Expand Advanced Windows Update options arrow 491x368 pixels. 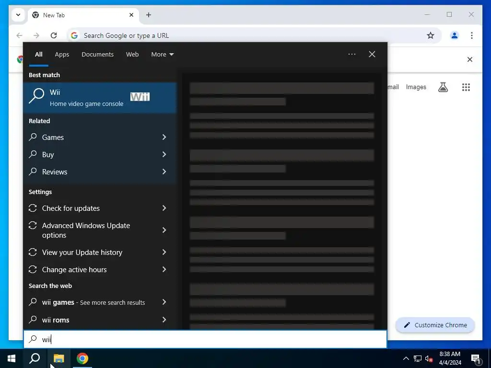click(x=164, y=230)
